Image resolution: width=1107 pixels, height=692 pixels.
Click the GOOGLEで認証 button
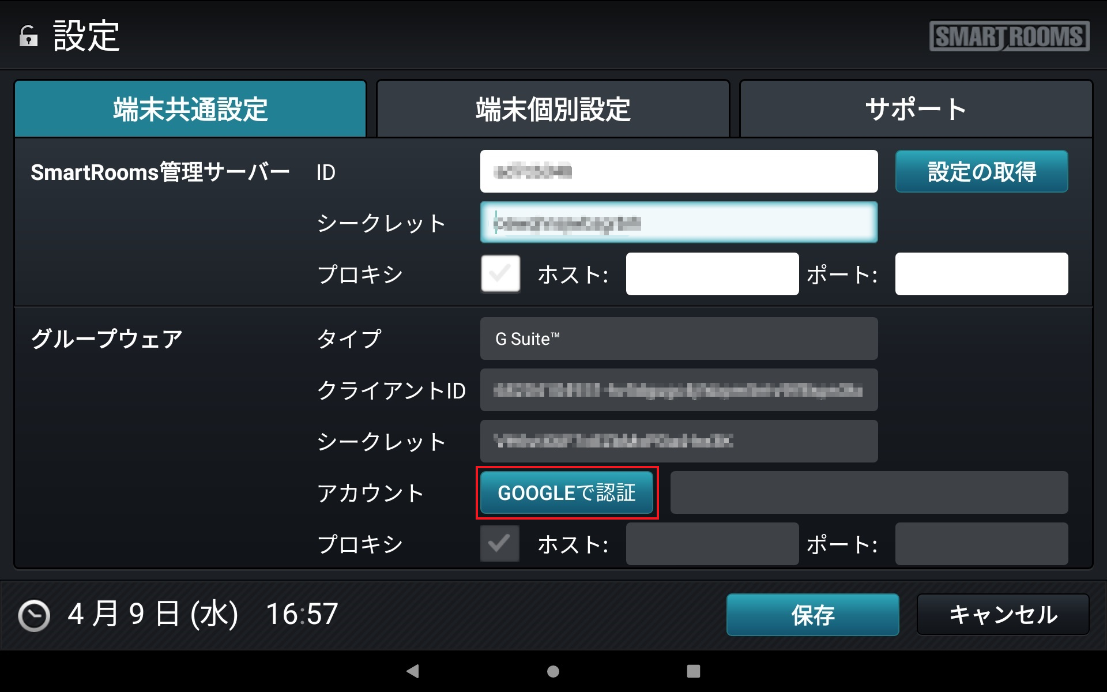point(567,492)
